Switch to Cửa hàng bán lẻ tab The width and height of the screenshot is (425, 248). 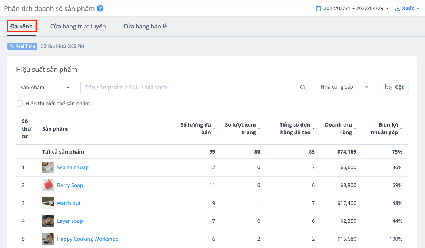point(145,26)
